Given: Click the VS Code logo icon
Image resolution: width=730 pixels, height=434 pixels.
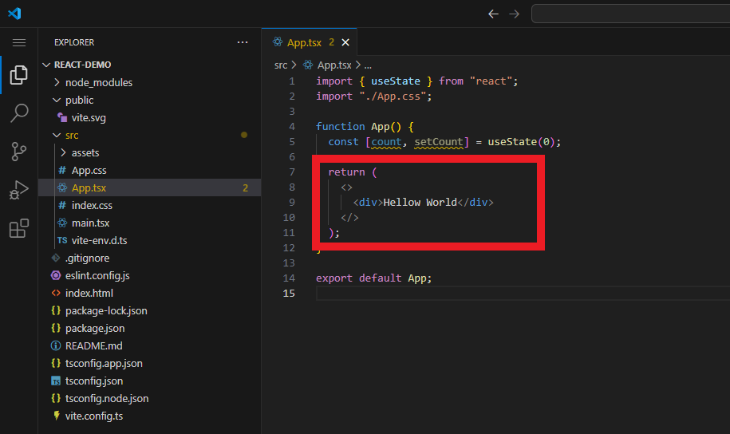Looking at the screenshot, I should click(14, 13).
